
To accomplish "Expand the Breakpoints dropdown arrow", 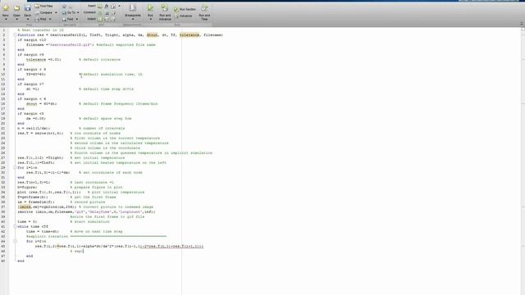I will tap(133, 20).
